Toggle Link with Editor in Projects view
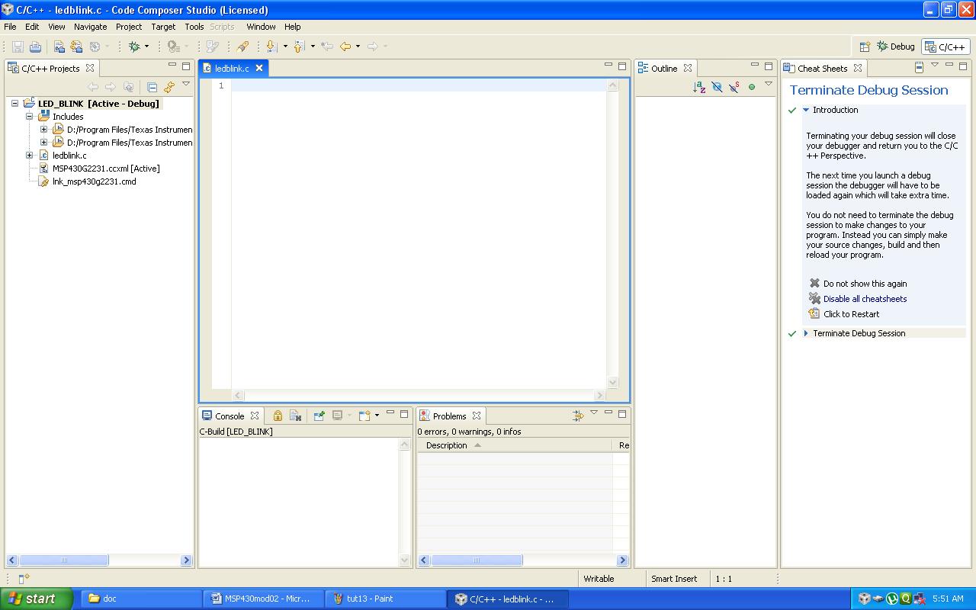Image resolution: width=976 pixels, height=610 pixels. tap(169, 87)
